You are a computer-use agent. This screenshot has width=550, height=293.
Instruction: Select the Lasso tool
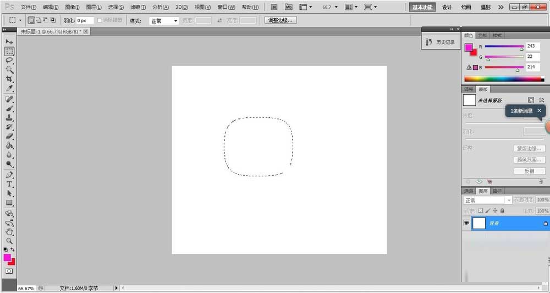click(9, 61)
